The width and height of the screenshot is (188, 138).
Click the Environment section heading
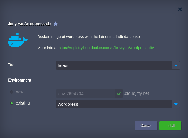[x=20, y=80]
